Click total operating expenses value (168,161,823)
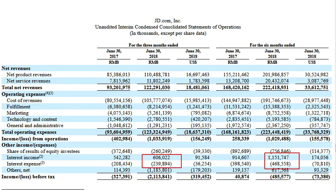 pos(236,132)
